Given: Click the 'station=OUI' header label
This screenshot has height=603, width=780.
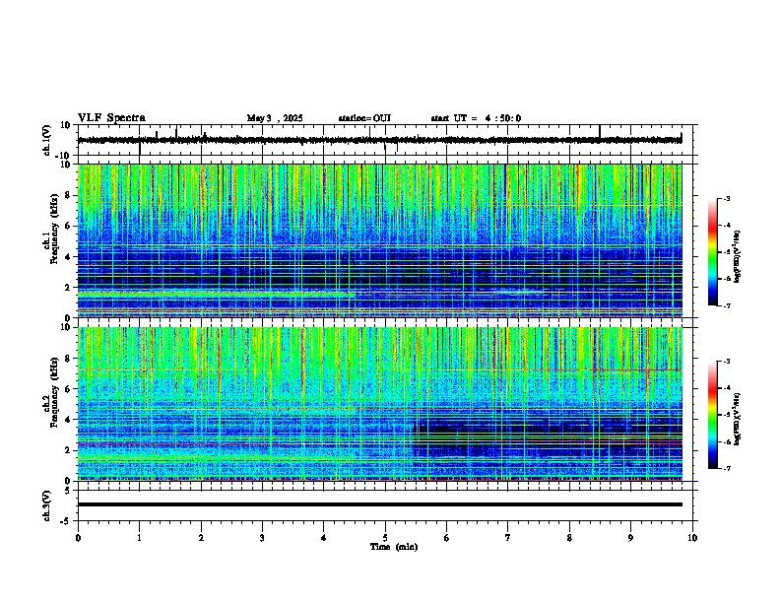Looking at the screenshot, I should (x=364, y=118).
